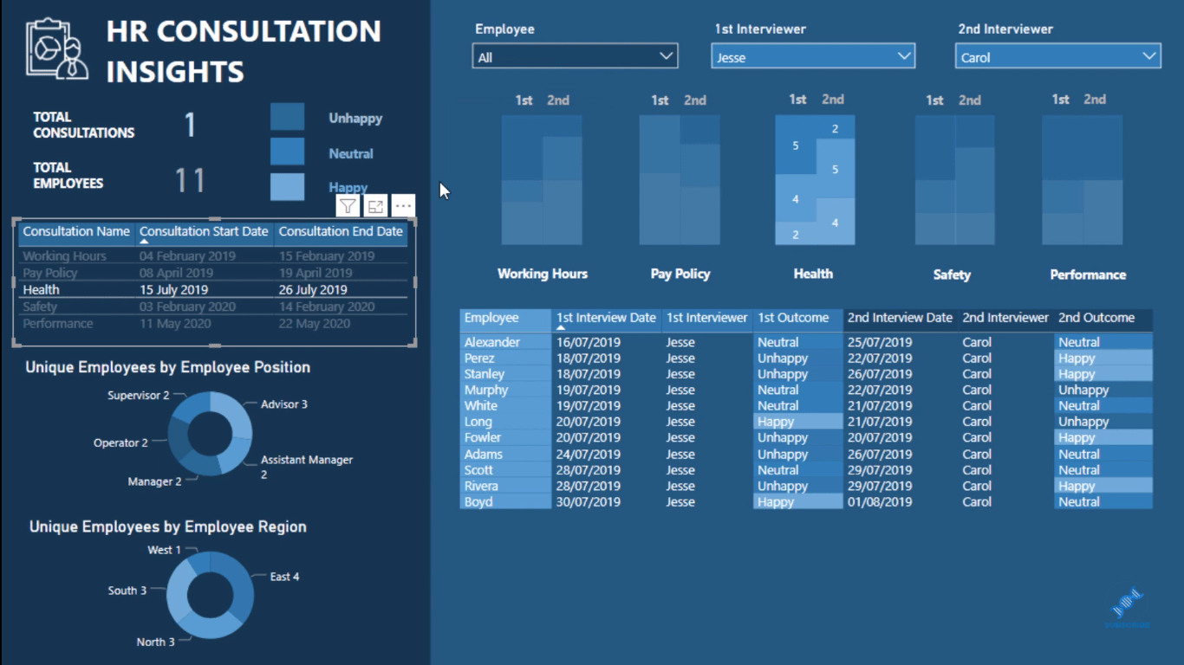Sort by Employee column header
The image size is (1184, 665).
pyautogui.click(x=505, y=319)
